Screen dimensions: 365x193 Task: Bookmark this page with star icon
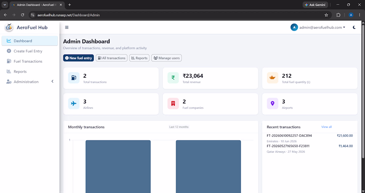(x=327, y=15)
